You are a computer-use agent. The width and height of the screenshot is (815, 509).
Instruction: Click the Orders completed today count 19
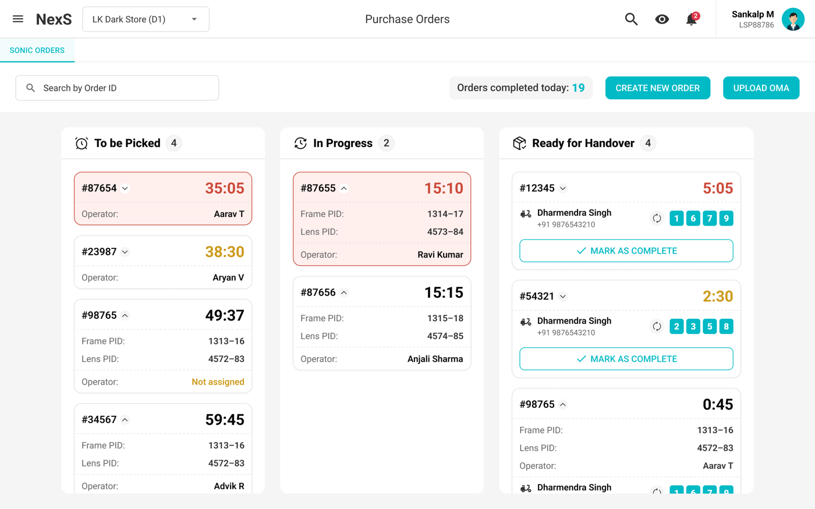click(578, 88)
